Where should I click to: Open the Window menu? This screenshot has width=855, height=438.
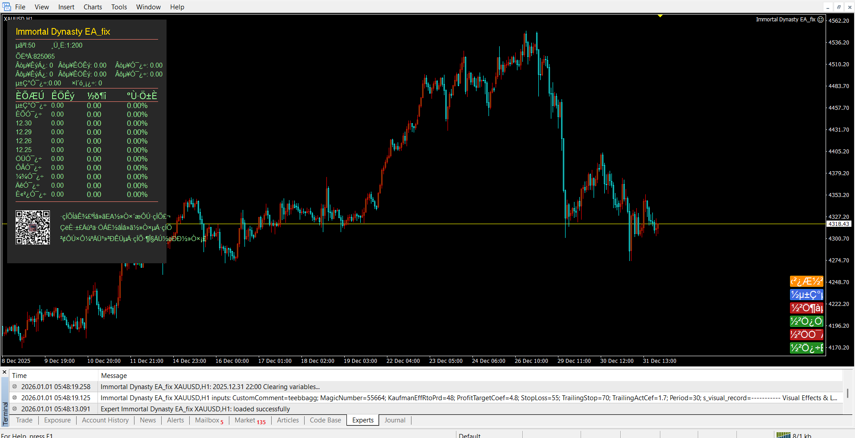[x=148, y=7]
